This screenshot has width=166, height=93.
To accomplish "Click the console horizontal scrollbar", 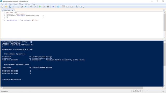I will (x=73, y=88).
